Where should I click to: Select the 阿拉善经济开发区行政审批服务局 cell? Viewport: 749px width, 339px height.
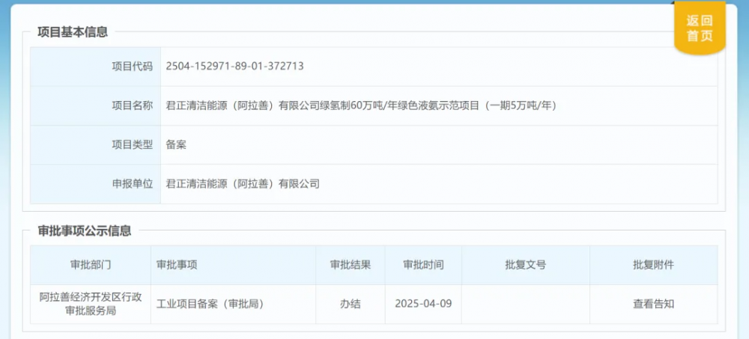click(x=91, y=304)
